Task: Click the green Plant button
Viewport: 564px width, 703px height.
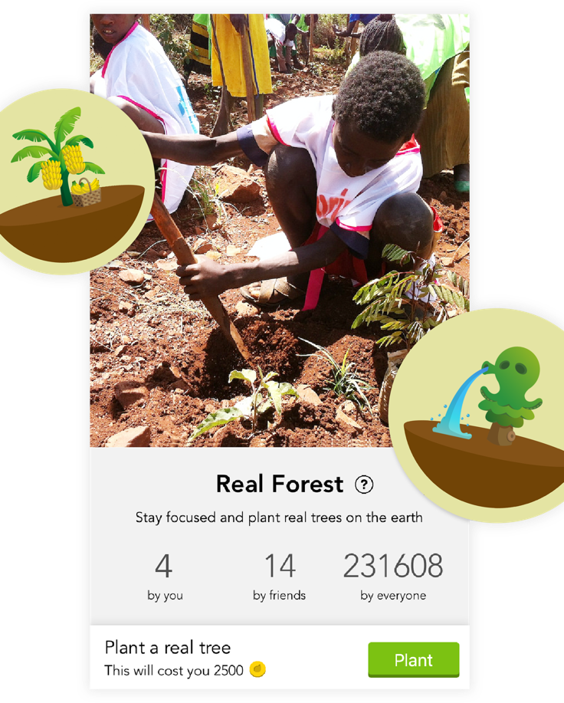Action: click(x=414, y=659)
